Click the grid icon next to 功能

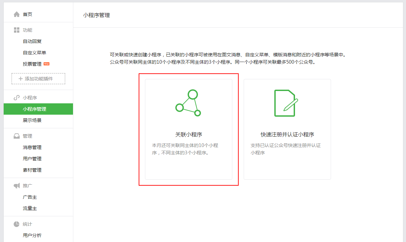point(17,30)
